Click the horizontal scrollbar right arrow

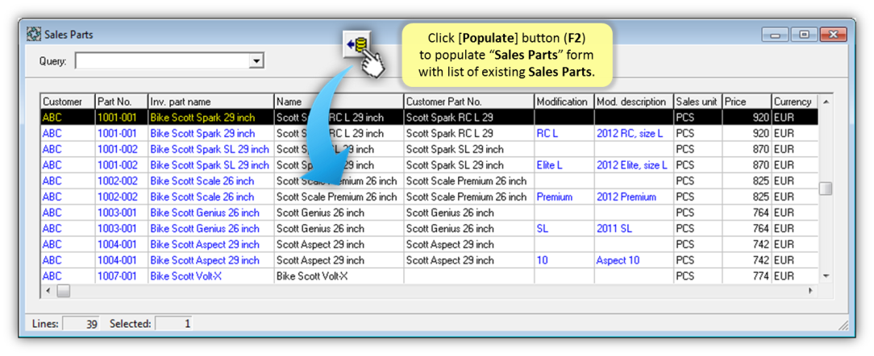810,291
